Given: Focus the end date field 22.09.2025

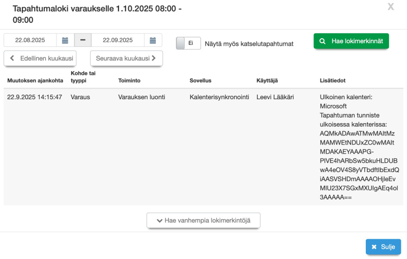Looking at the screenshot, I should (118, 40).
